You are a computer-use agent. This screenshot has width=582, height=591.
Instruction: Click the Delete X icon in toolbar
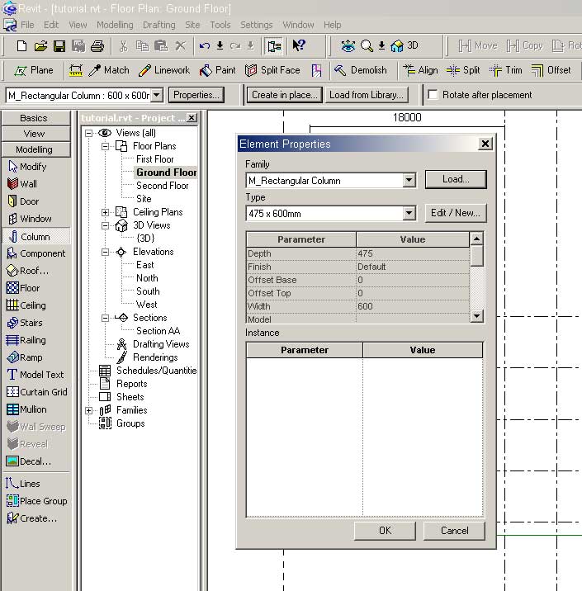coord(181,46)
